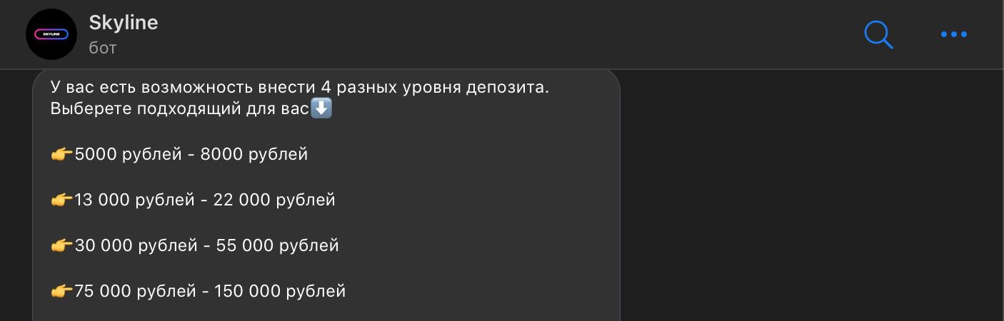The height and width of the screenshot is (321, 1004).
Task: Open the Skyline bot avatar
Action: pyautogui.click(x=51, y=34)
